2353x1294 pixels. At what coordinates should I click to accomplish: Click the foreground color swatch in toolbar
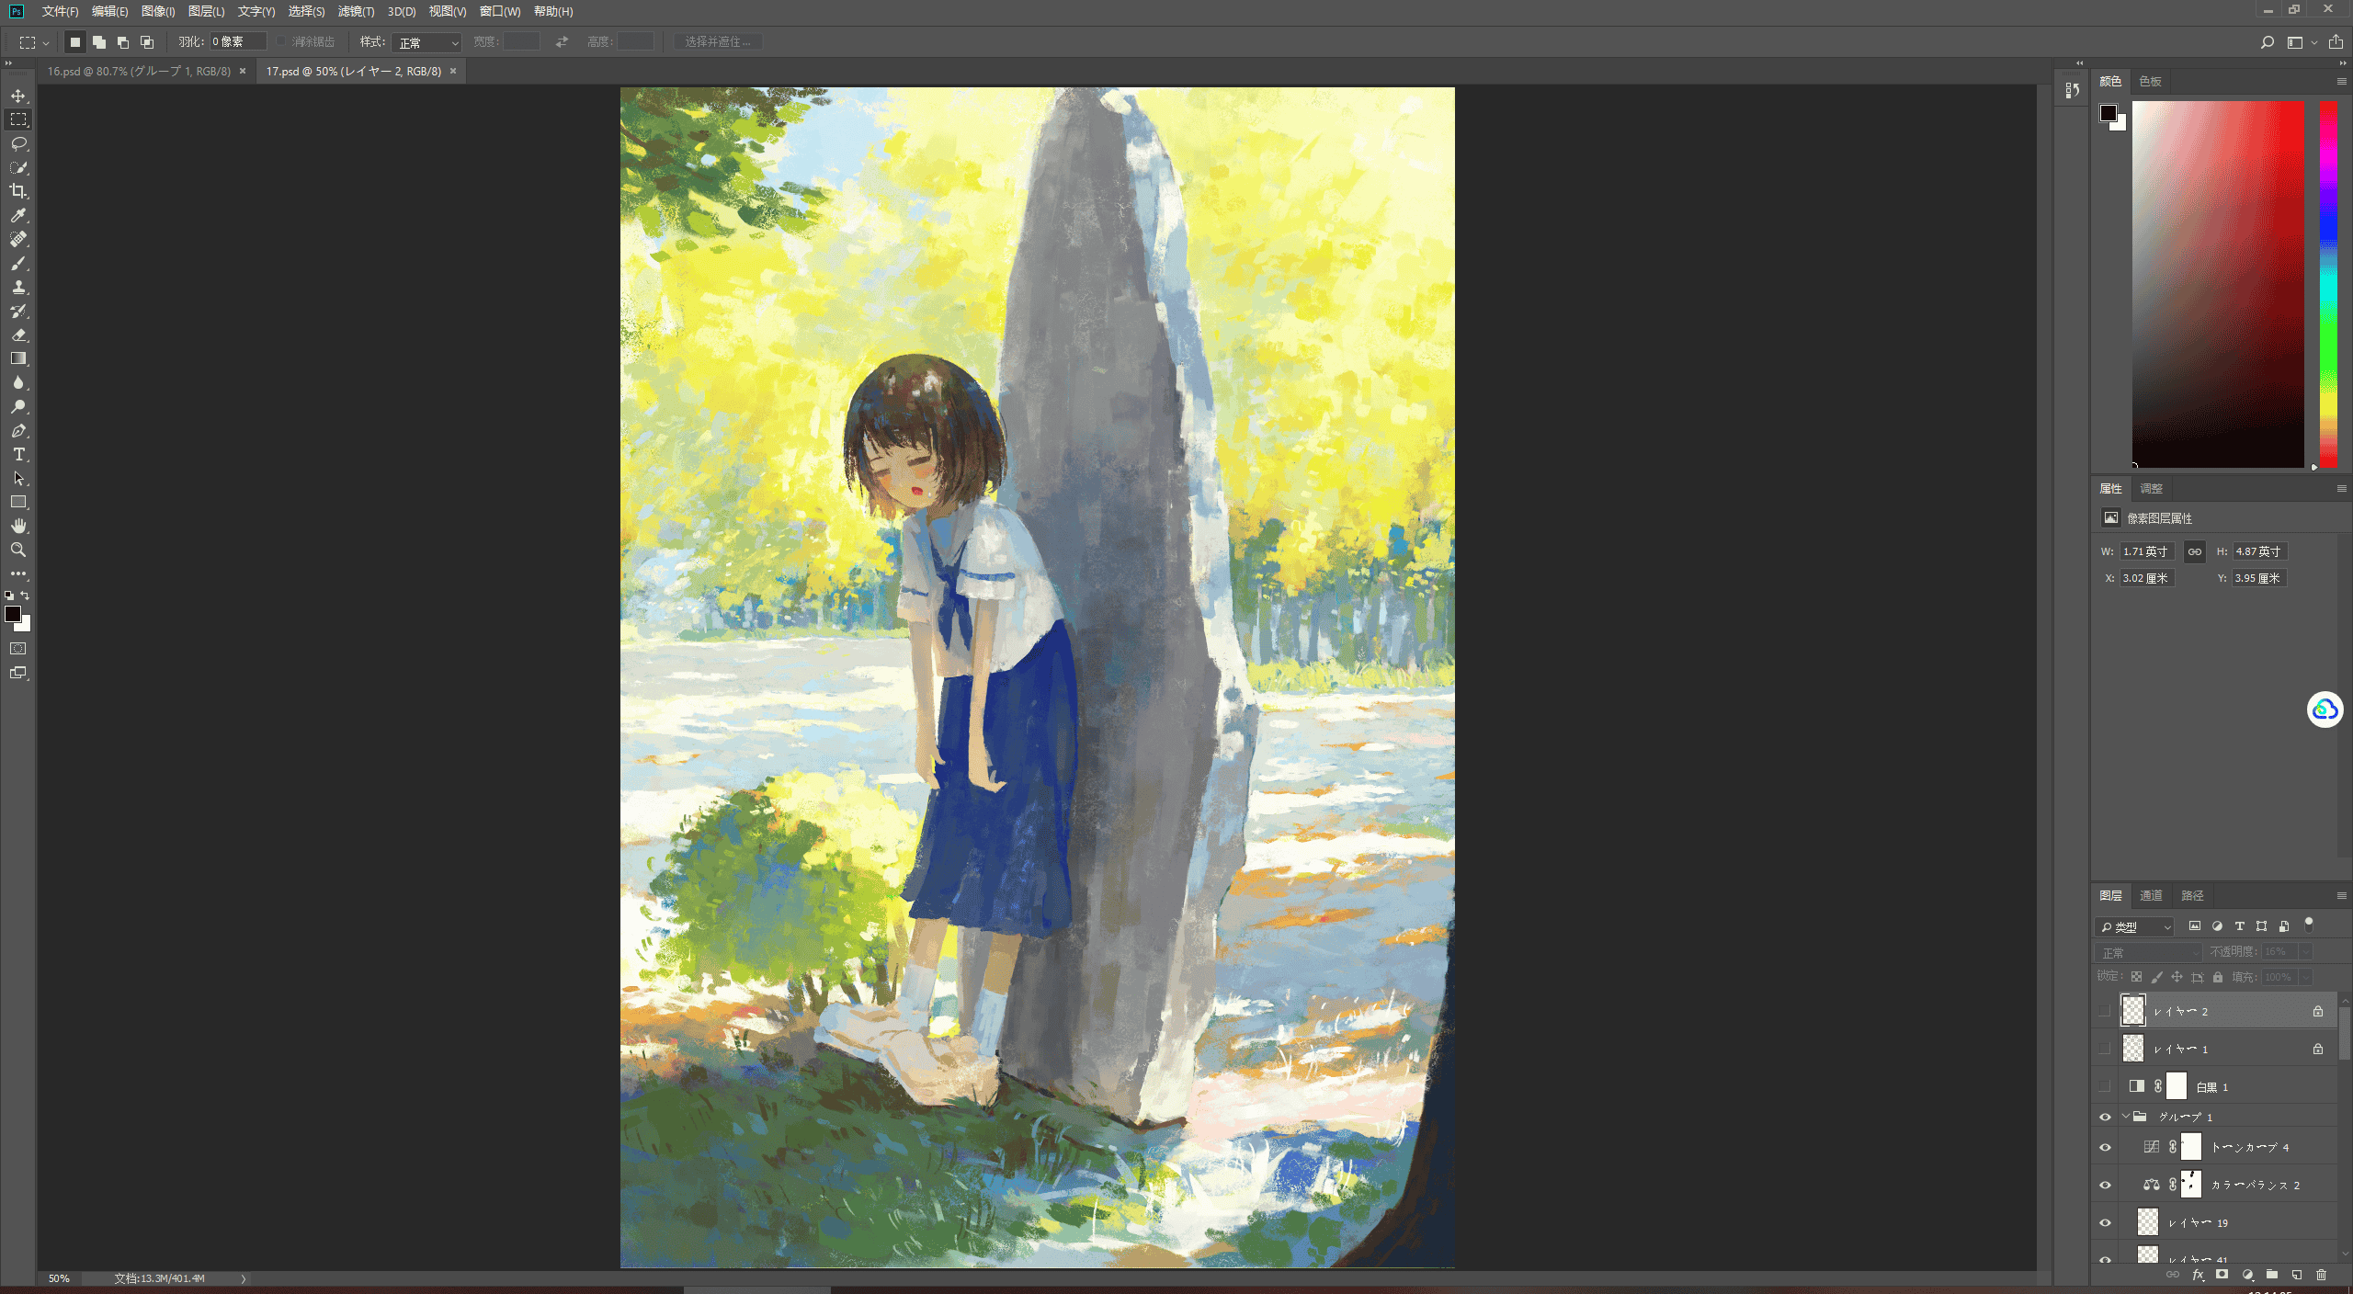point(13,614)
